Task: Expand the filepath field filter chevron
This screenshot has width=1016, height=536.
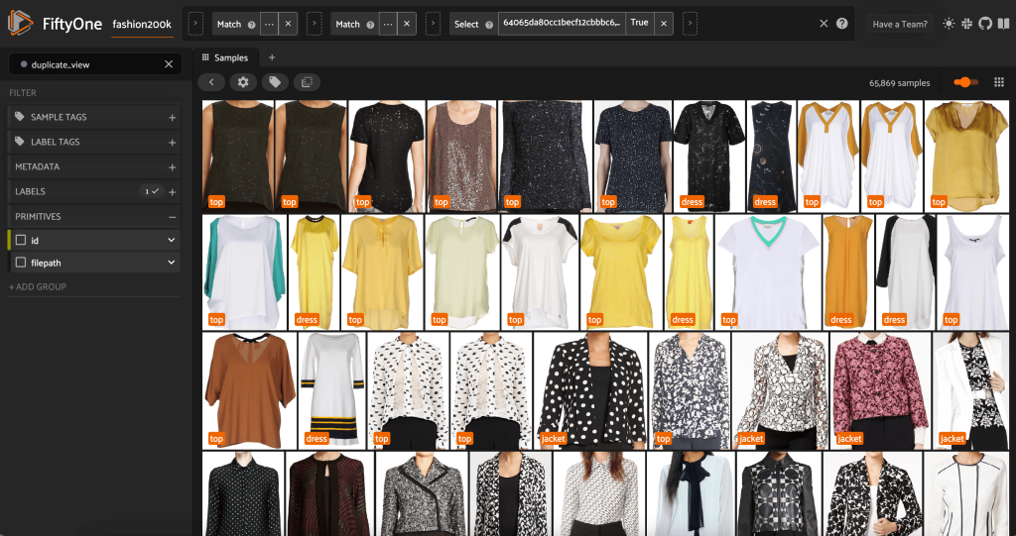Action: click(171, 263)
